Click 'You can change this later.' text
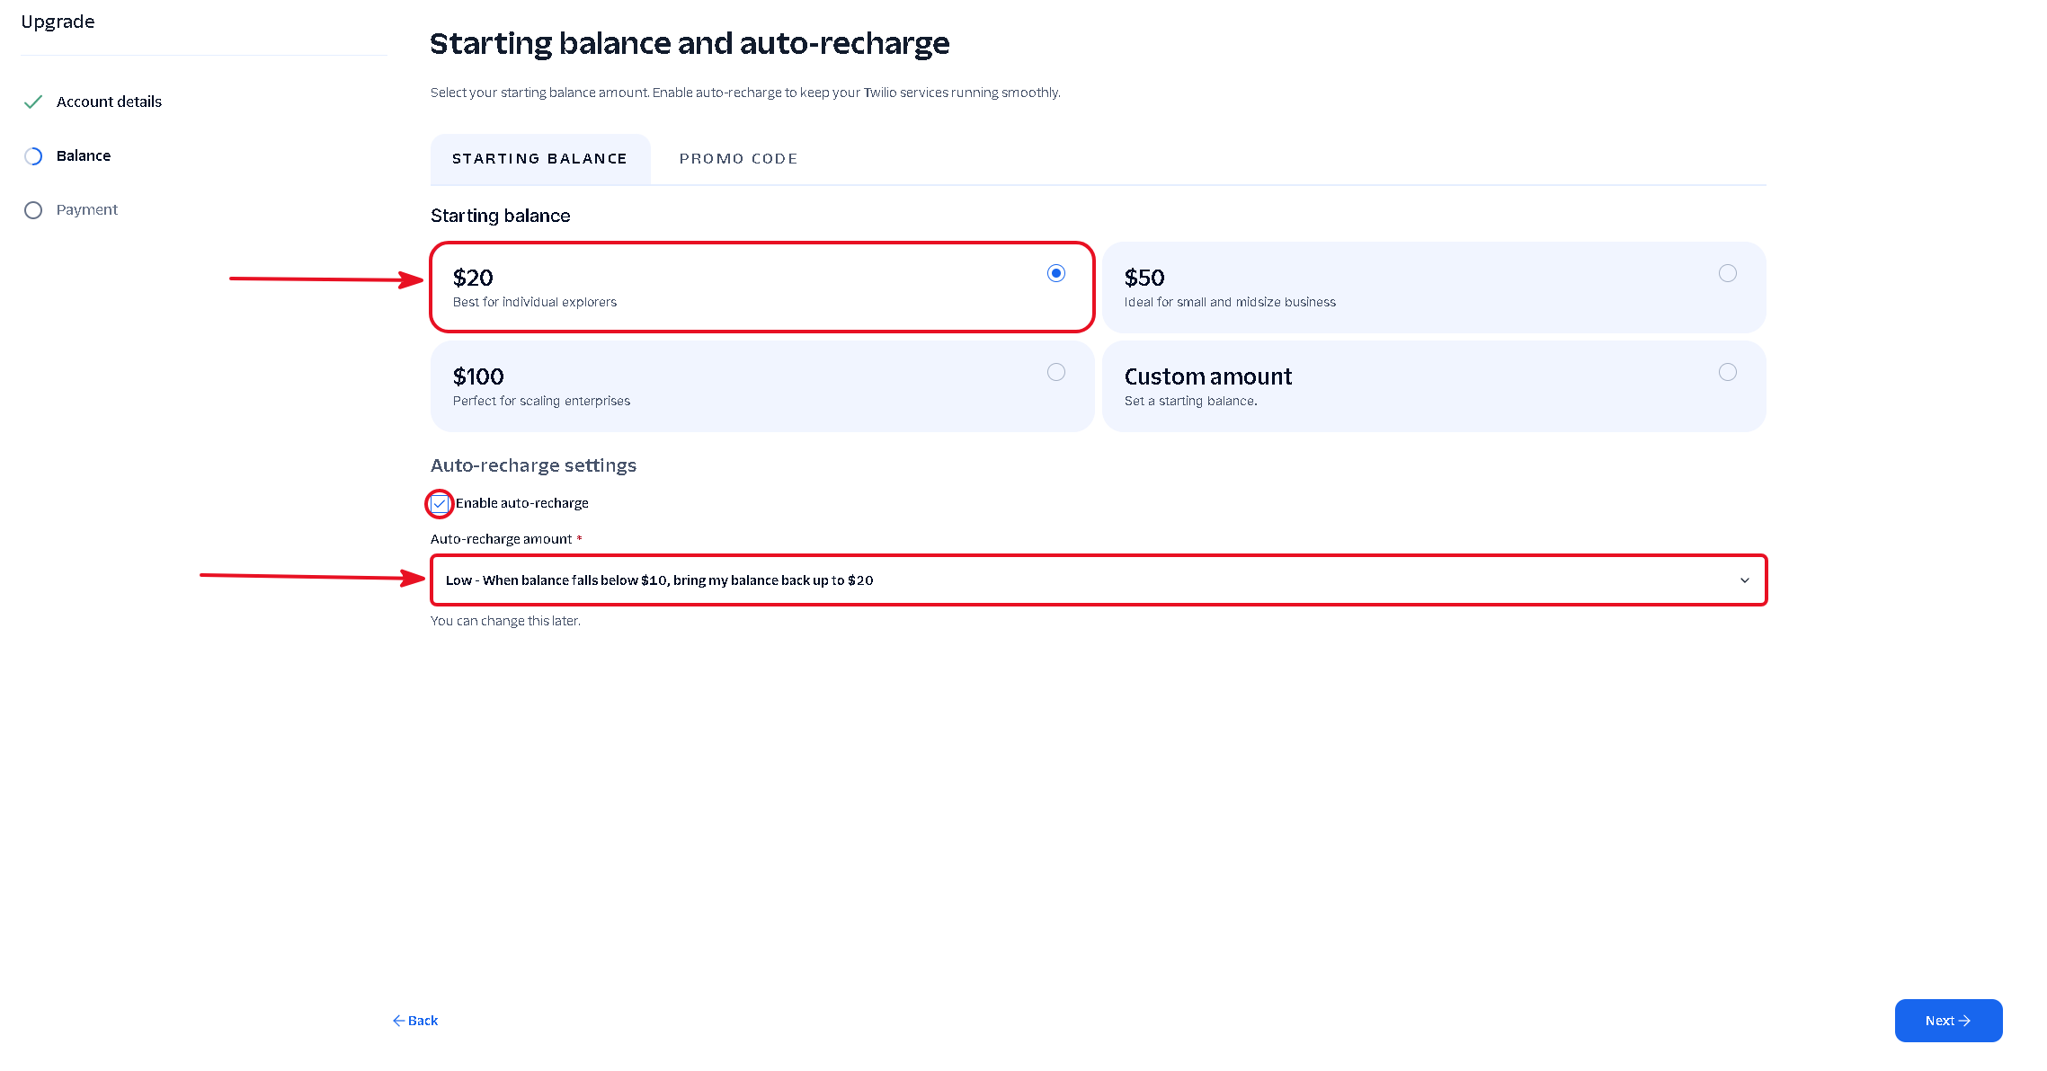The height and width of the screenshot is (1071, 2047). click(505, 621)
